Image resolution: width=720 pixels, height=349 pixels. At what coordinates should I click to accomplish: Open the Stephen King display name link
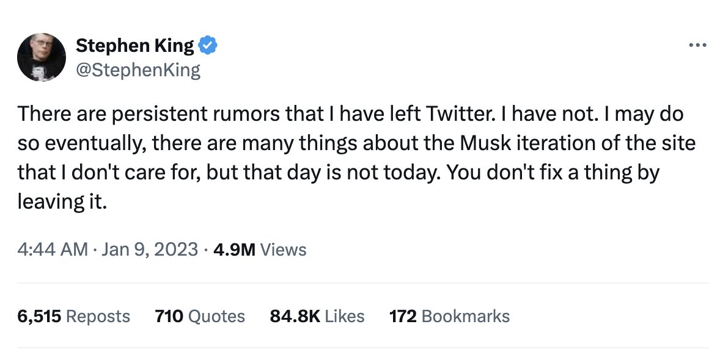134,45
